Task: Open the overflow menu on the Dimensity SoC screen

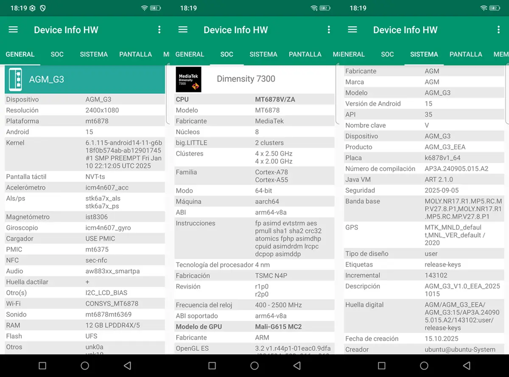Action: pos(329,30)
